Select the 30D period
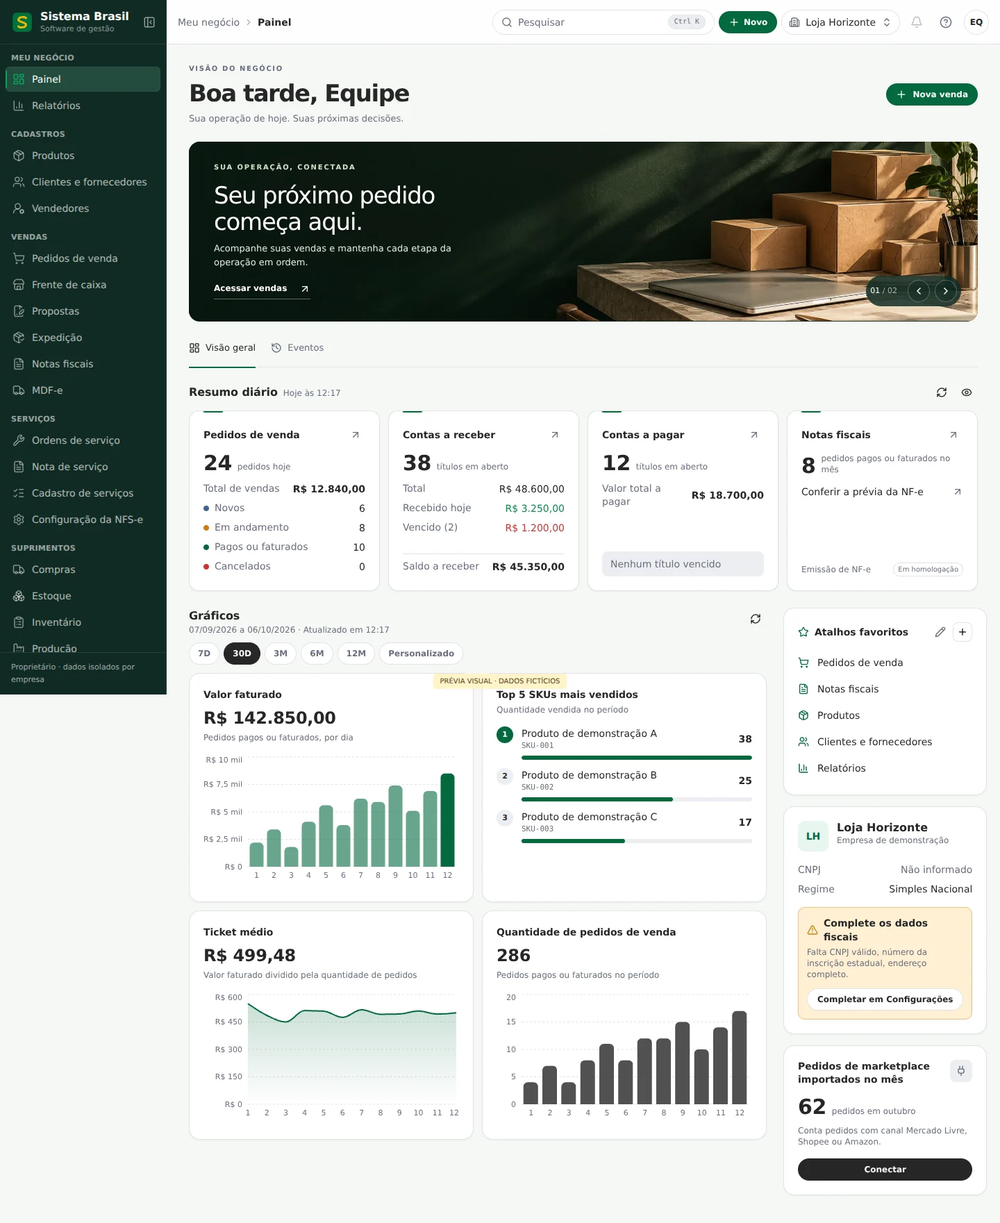The height and width of the screenshot is (1223, 1000). [x=242, y=654]
